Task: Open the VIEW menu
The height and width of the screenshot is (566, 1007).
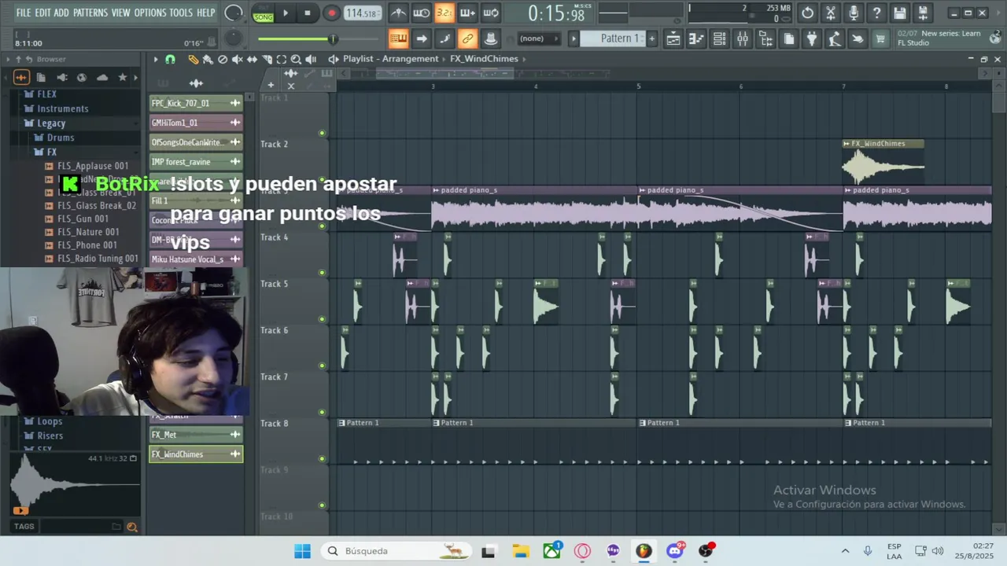Action: pyautogui.click(x=120, y=13)
